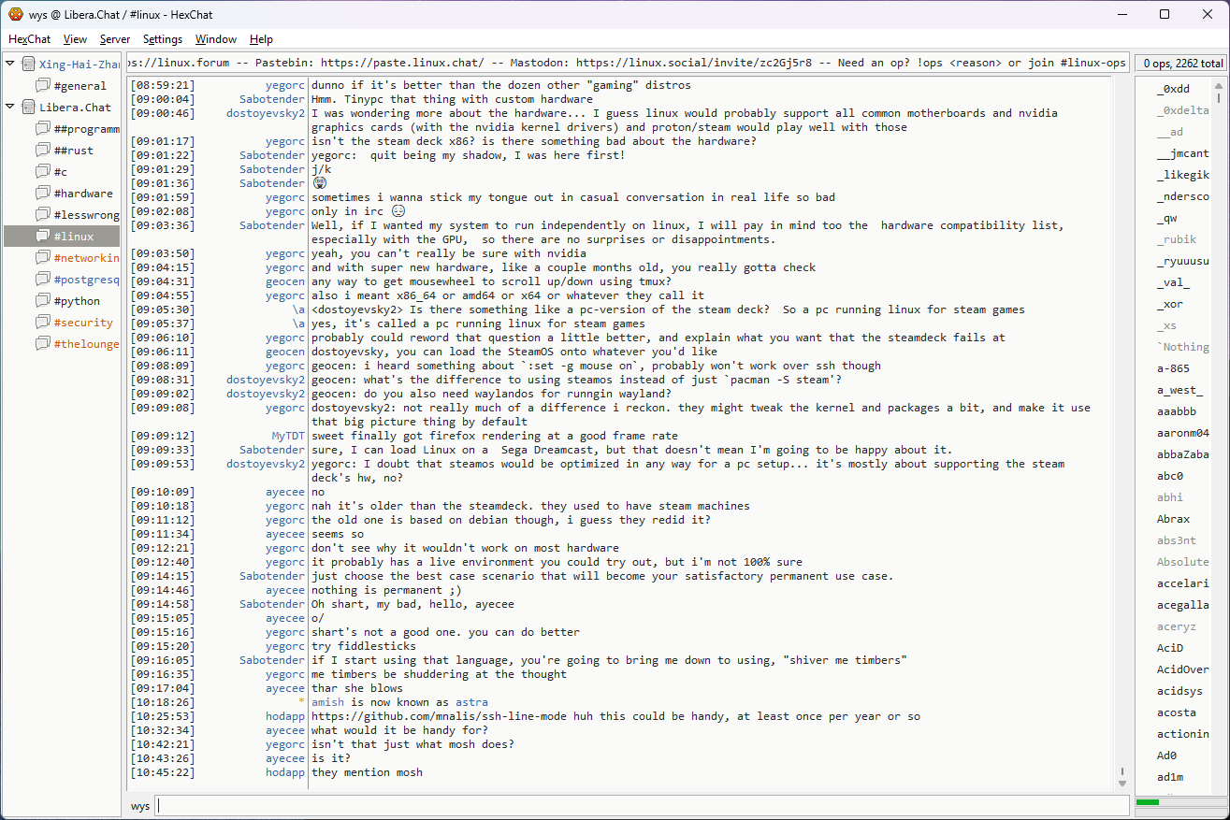Click the lag meter progress bar

coord(1178,802)
